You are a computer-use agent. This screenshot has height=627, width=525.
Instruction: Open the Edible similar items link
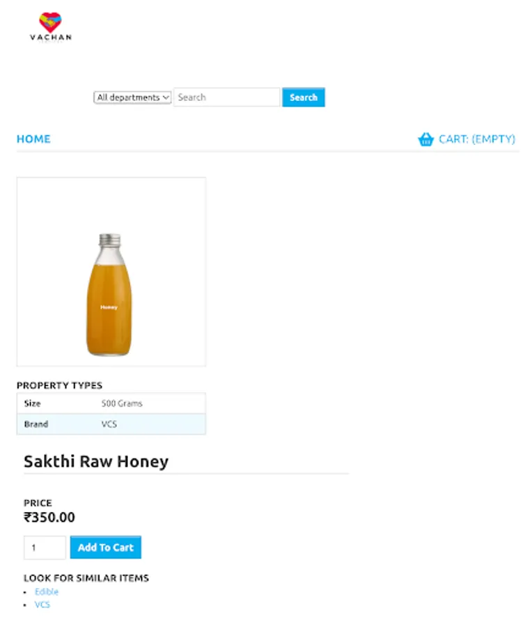[47, 591]
